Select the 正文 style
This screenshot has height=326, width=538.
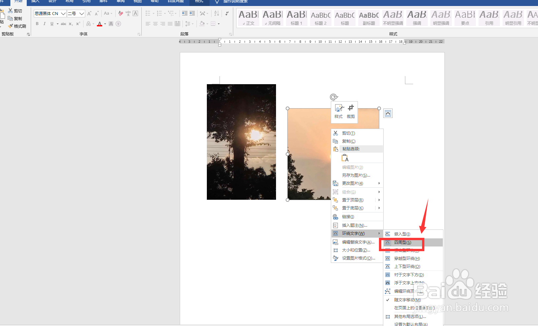pos(248,18)
